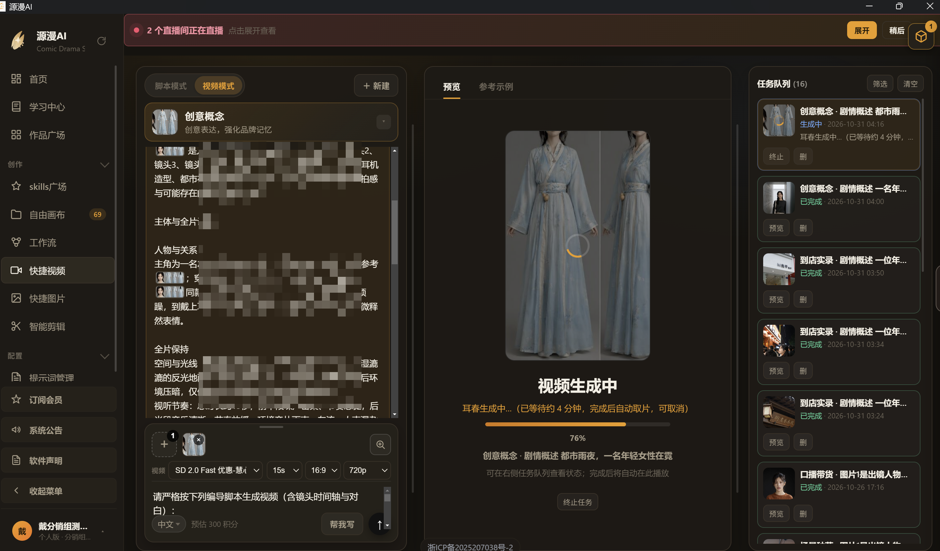Viewport: 940px width, 551px height.
Task: Open the 参考示例 tab
Action: [496, 87]
